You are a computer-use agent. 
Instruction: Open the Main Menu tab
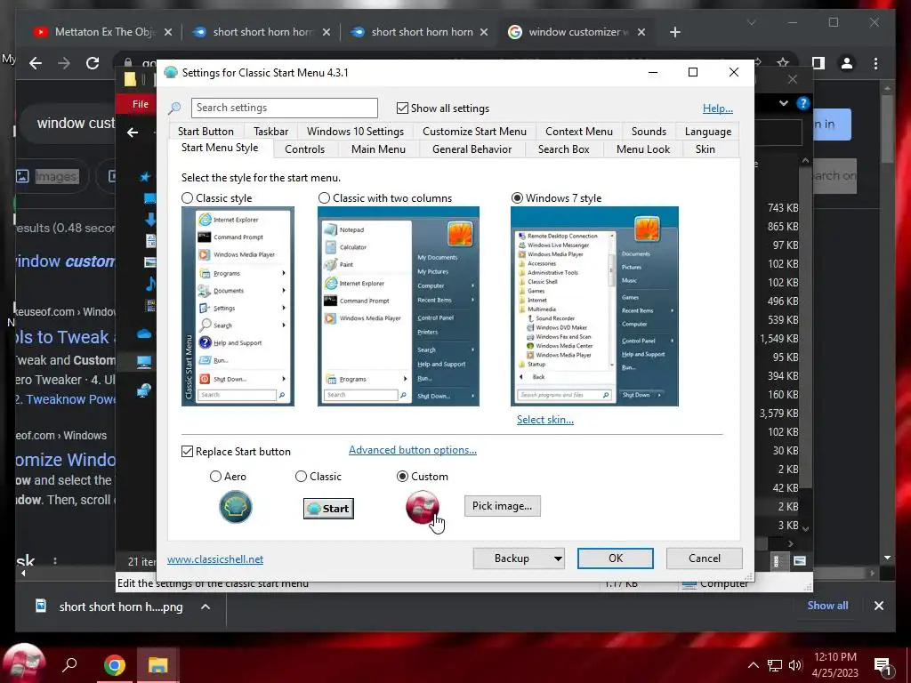click(378, 149)
